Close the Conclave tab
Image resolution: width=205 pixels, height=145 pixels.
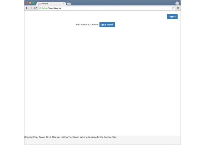(64, 4)
